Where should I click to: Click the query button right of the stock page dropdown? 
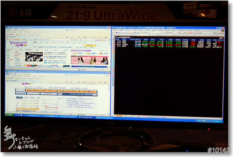pos(60,94)
